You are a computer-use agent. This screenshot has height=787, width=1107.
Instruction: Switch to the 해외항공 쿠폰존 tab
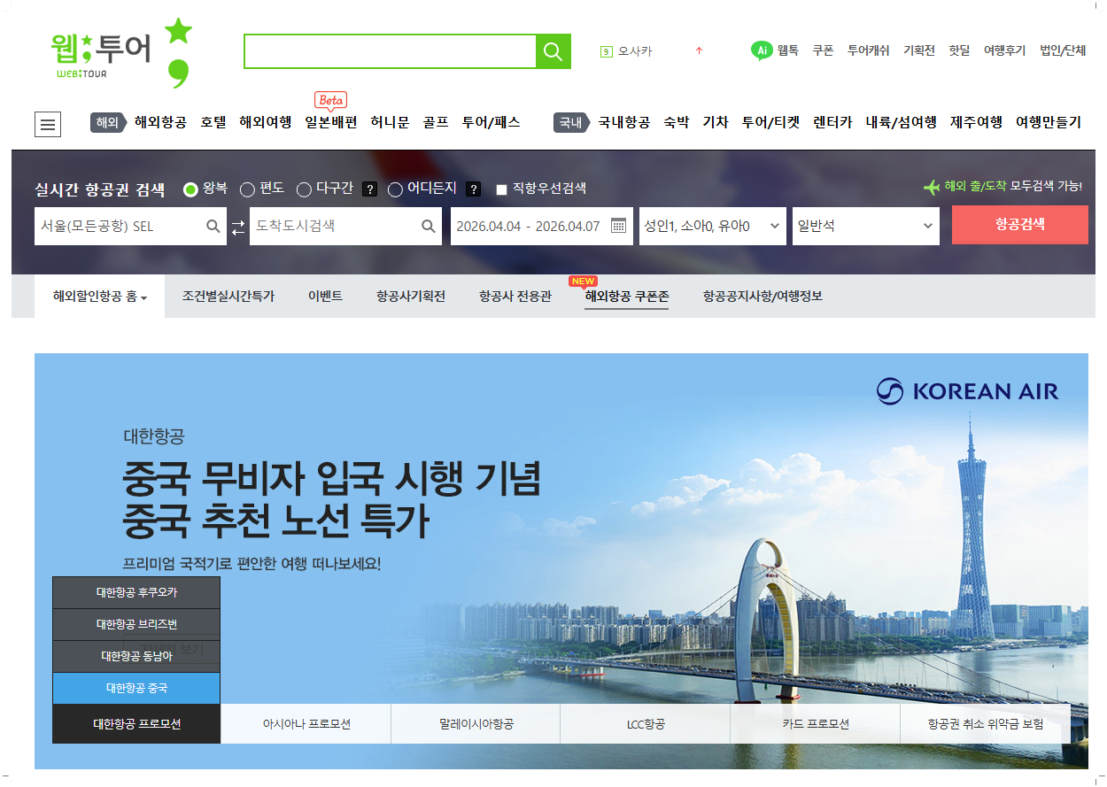point(625,297)
